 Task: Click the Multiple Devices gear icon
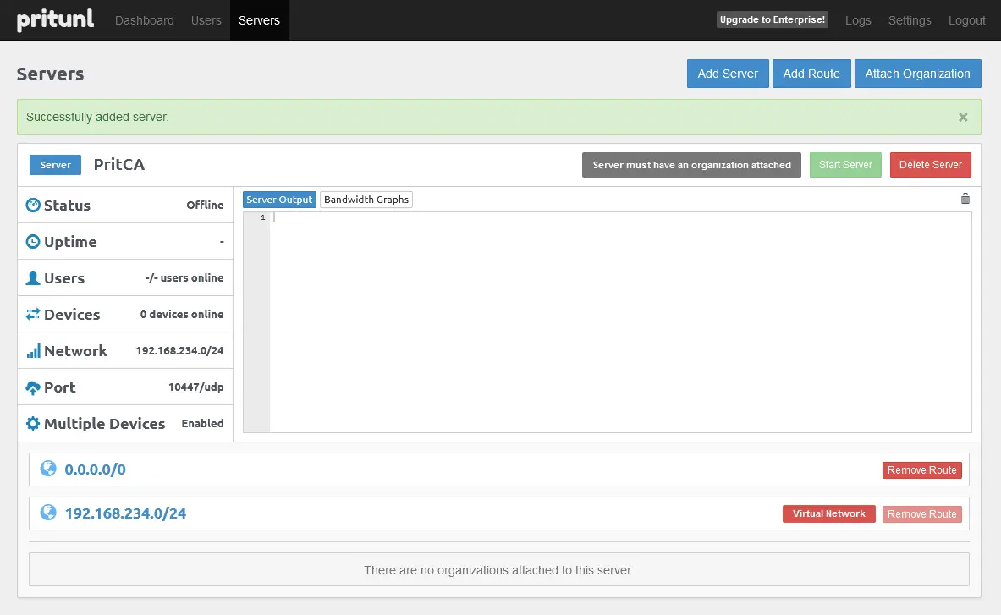click(32, 424)
